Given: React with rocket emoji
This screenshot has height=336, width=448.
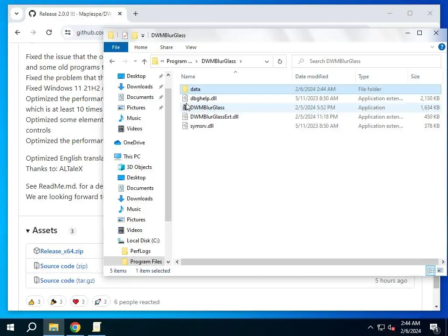Looking at the screenshot, I should tap(101, 302).
